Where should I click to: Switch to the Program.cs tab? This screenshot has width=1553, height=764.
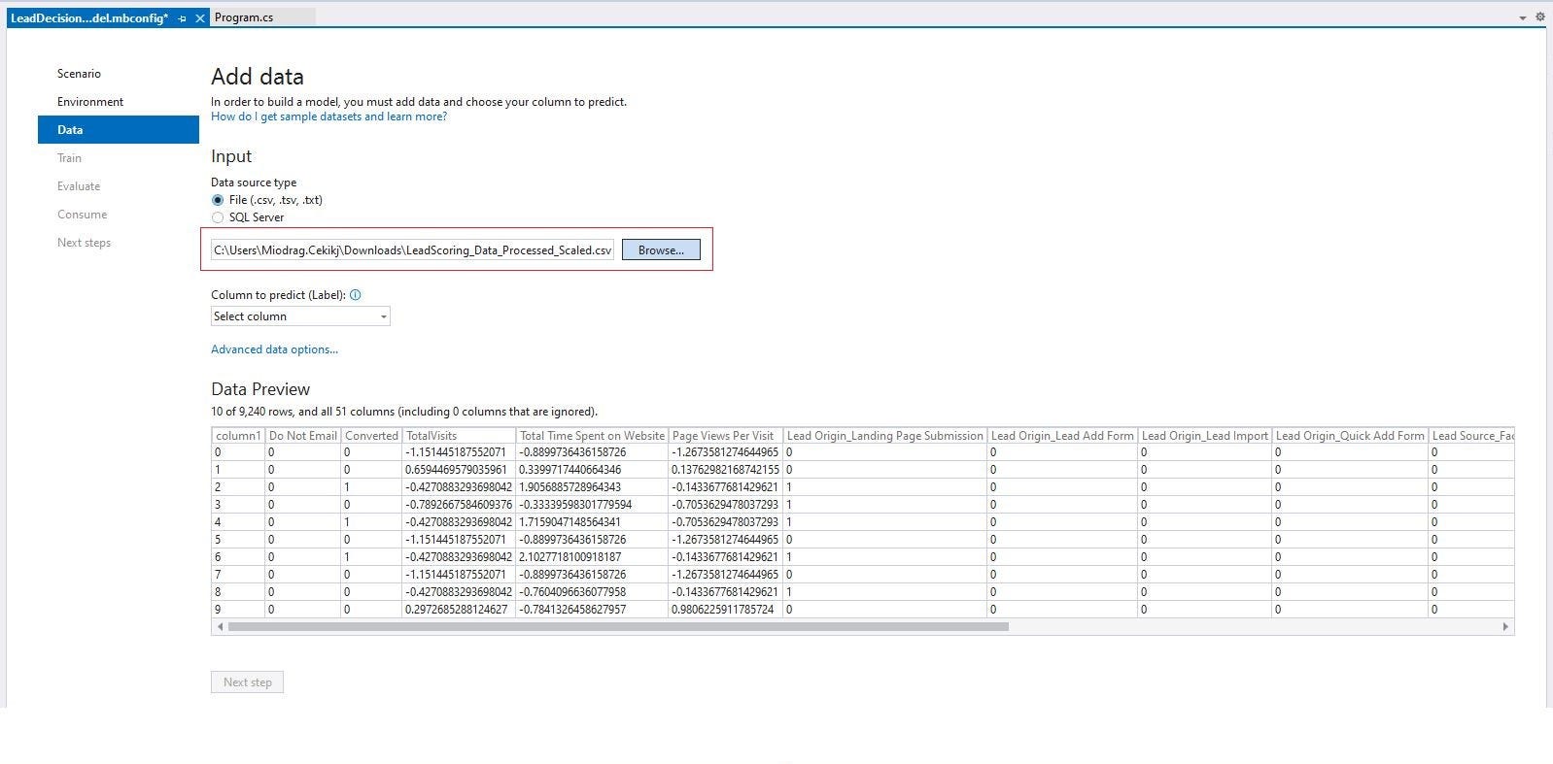coord(244,17)
